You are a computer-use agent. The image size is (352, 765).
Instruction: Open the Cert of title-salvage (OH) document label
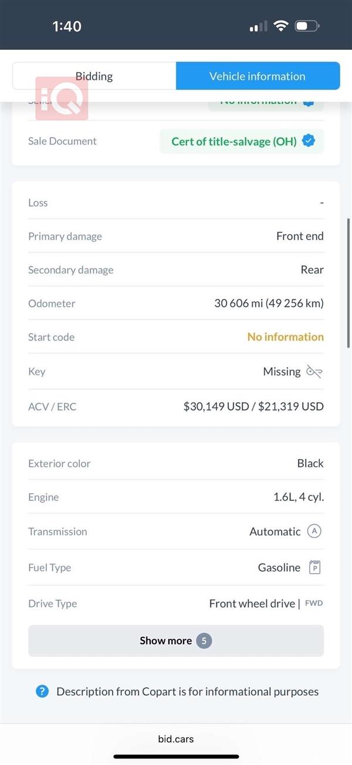pos(234,141)
